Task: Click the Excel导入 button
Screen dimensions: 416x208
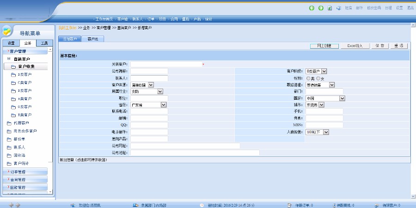Action: click(x=355, y=46)
